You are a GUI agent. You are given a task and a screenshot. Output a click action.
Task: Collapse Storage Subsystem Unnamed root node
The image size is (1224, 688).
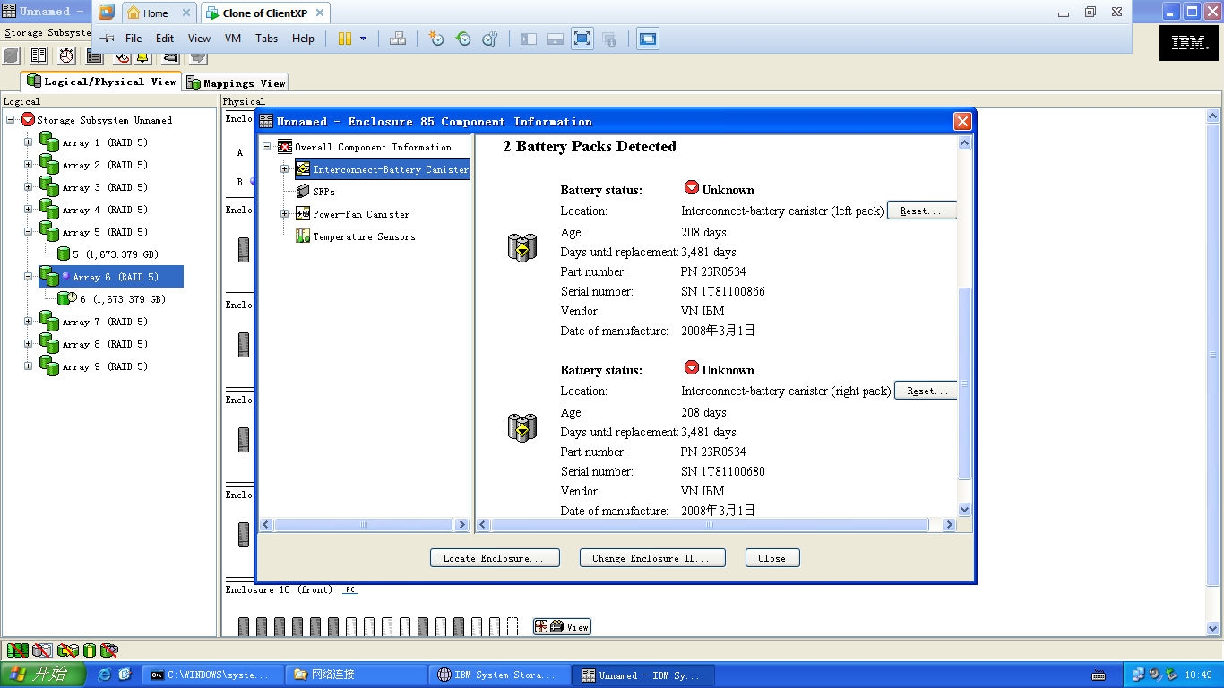[10, 119]
